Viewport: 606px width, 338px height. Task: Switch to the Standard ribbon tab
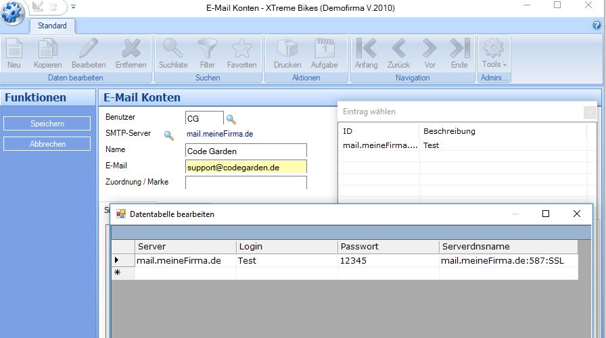52,26
